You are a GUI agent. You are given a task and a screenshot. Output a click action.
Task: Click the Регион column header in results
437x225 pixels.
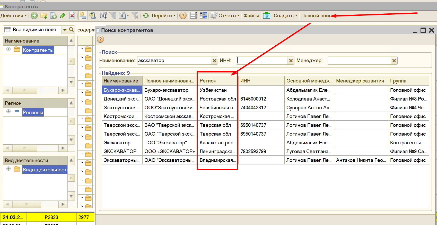pyautogui.click(x=218, y=81)
